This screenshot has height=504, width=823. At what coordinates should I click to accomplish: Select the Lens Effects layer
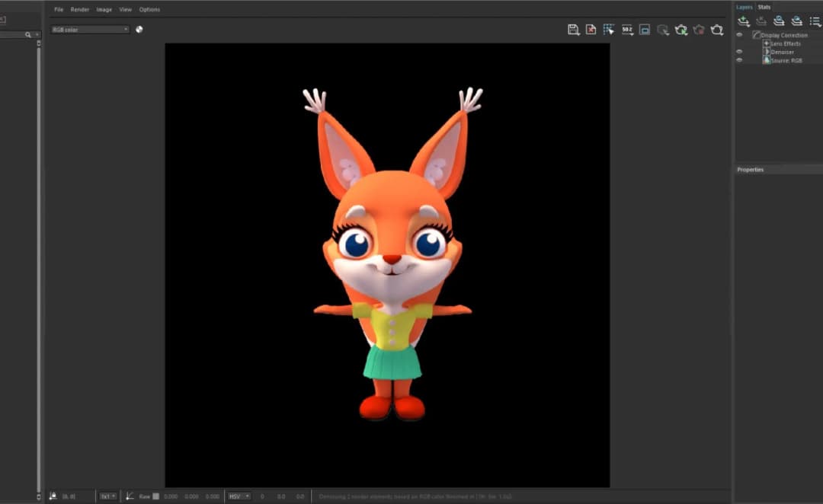click(x=785, y=43)
